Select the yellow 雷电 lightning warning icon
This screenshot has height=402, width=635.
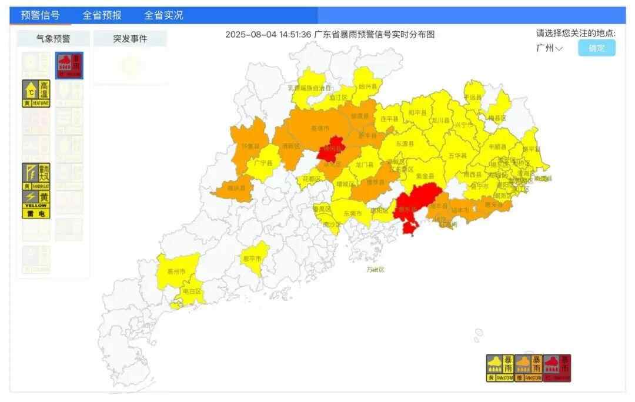coord(36,205)
